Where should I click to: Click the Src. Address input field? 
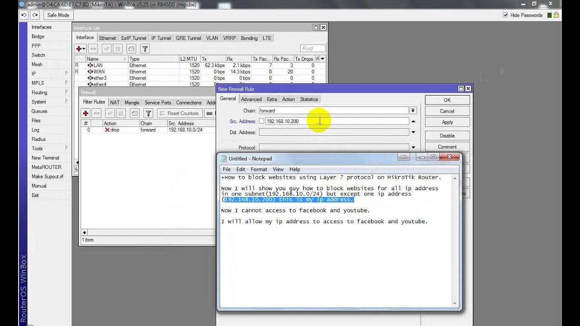click(337, 121)
